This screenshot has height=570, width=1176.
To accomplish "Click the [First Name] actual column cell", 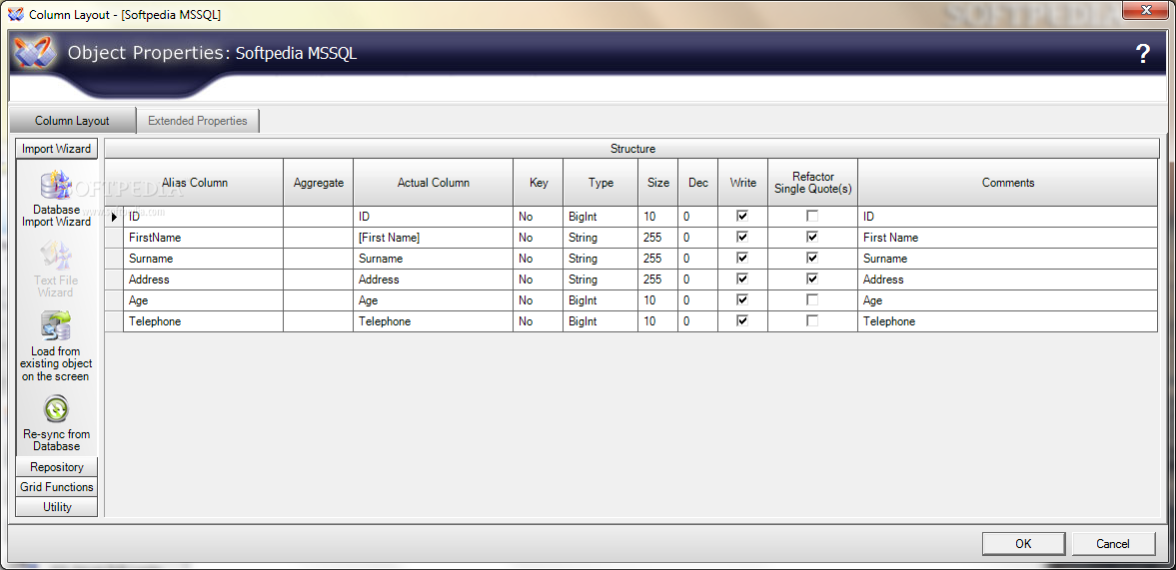I will coord(433,238).
